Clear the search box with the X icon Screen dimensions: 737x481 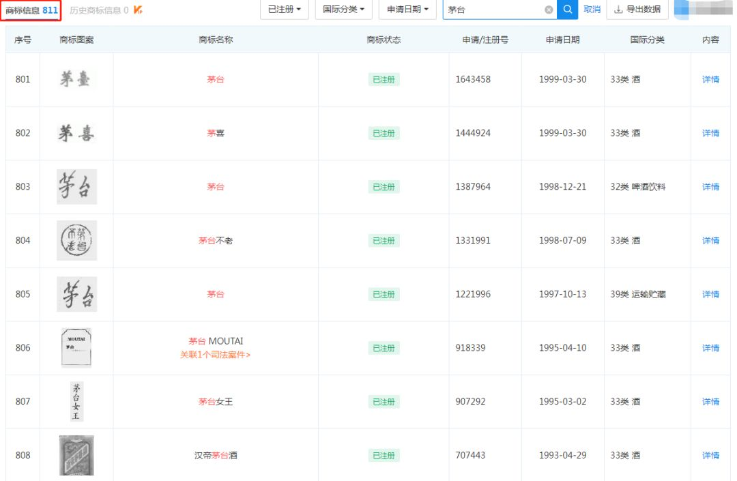point(549,10)
